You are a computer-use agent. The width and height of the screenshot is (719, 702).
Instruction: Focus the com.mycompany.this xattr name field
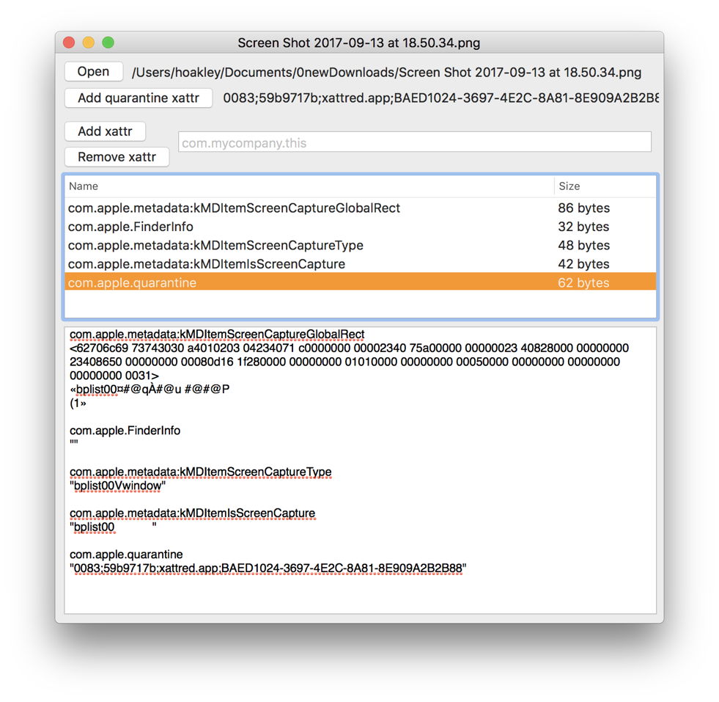tap(414, 142)
